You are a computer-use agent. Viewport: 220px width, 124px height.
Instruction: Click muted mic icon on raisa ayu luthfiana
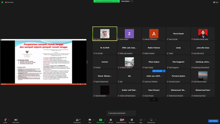[x=143, y=82]
